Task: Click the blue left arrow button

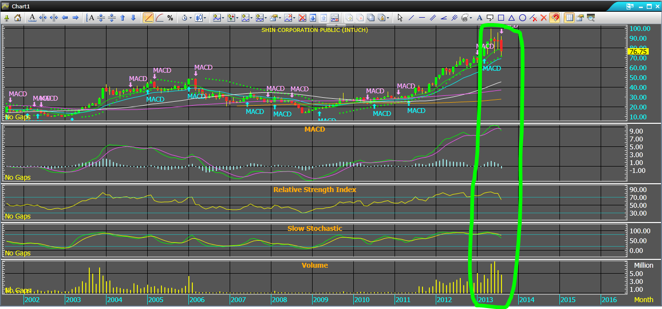Action: point(65,18)
